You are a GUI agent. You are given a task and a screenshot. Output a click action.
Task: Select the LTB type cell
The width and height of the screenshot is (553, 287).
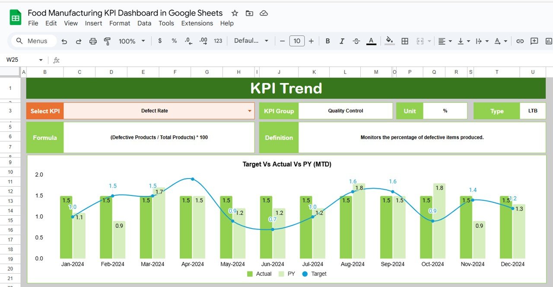click(x=533, y=111)
